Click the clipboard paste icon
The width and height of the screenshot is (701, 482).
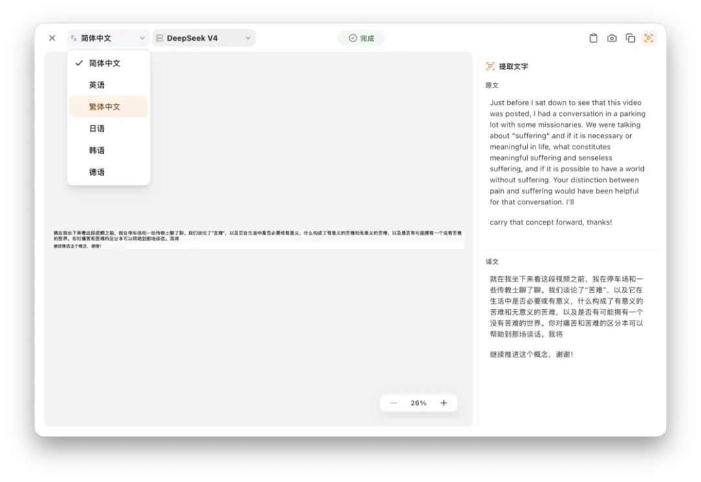pos(593,38)
